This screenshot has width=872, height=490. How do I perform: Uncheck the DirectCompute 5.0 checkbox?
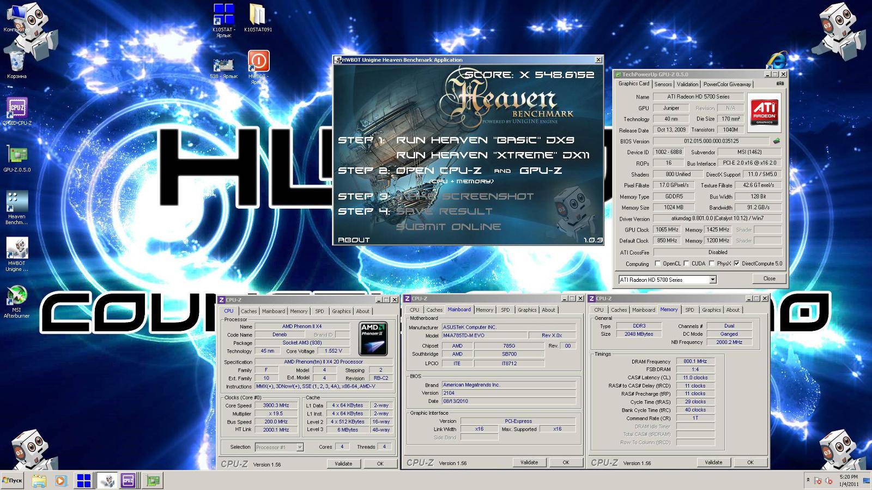pos(736,263)
